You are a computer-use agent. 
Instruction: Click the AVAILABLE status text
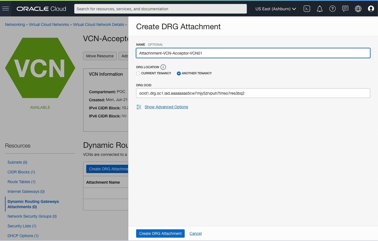[x=40, y=107]
